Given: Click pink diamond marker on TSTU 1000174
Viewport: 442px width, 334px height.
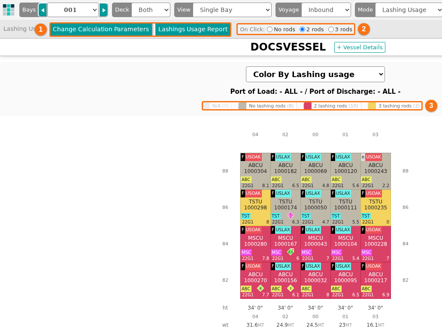Looking at the screenshot, I should 291,215.
